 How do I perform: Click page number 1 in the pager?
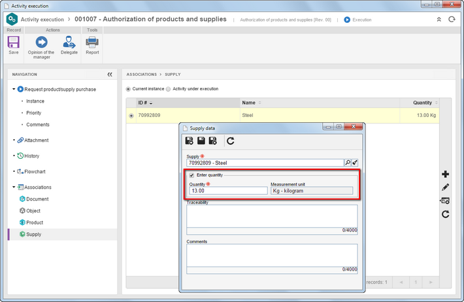416,282
